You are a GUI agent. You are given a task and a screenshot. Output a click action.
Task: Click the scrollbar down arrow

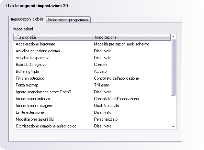[x=173, y=126]
